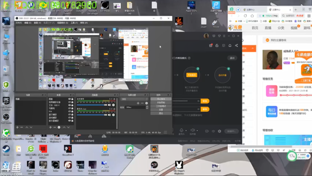Go to browser home page

pyautogui.click(x=252, y=16)
